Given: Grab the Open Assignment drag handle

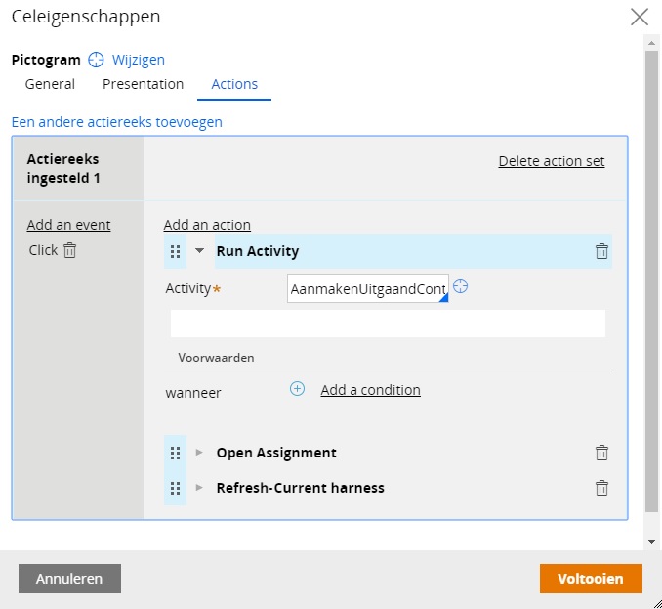Looking at the screenshot, I should click(175, 453).
